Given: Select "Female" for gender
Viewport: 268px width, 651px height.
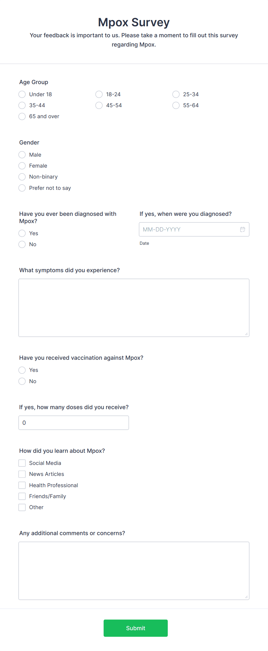Looking at the screenshot, I should (22, 166).
